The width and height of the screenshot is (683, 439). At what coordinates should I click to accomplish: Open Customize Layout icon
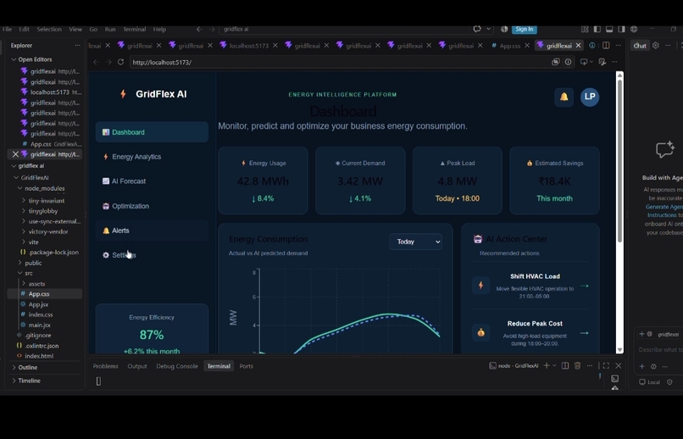pos(585,29)
